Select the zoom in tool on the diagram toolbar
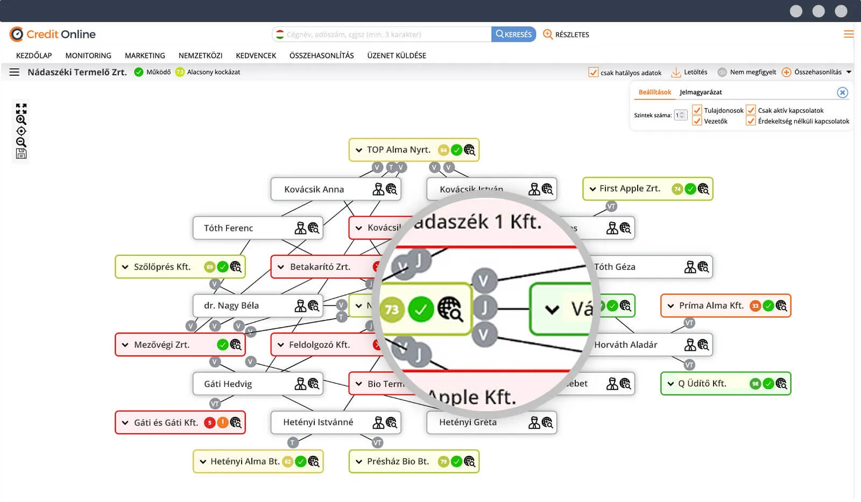 click(20, 119)
